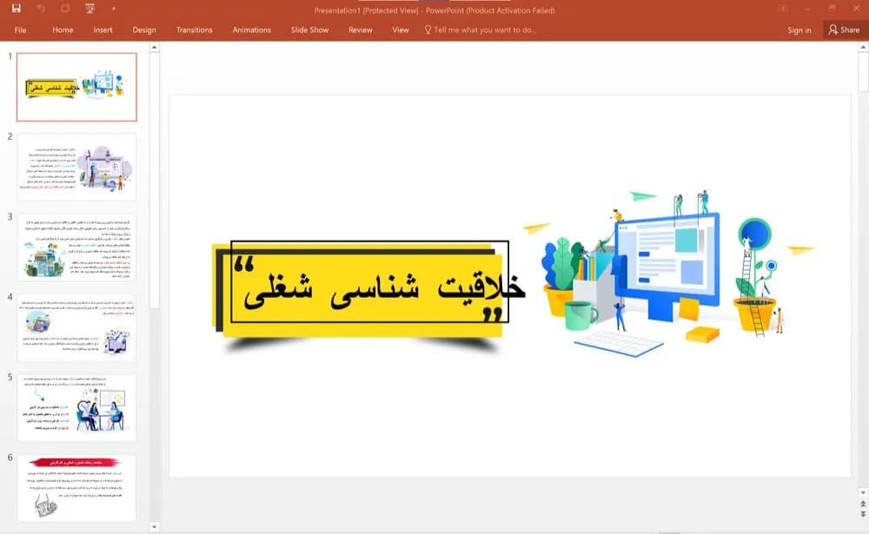Select the Design tab
The width and height of the screenshot is (869, 534).
(x=144, y=30)
